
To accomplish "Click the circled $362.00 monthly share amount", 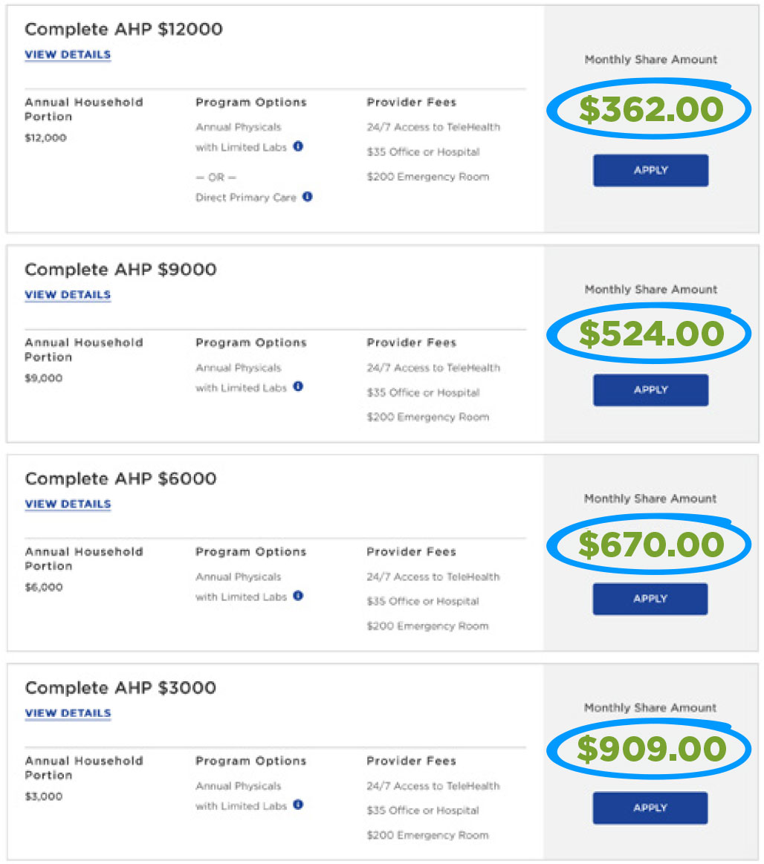I will (650, 110).
